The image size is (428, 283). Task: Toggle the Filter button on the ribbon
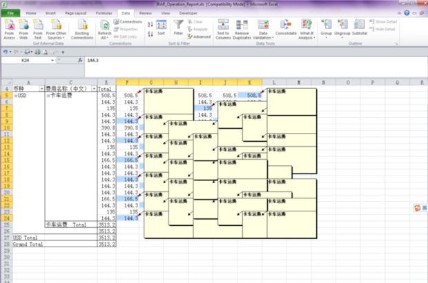point(179,28)
